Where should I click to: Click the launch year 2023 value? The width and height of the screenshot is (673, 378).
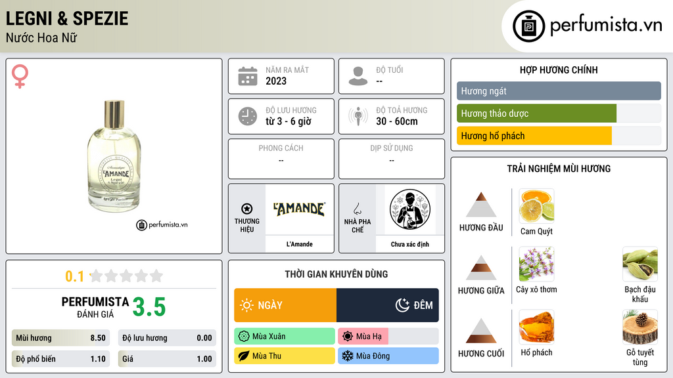276,81
